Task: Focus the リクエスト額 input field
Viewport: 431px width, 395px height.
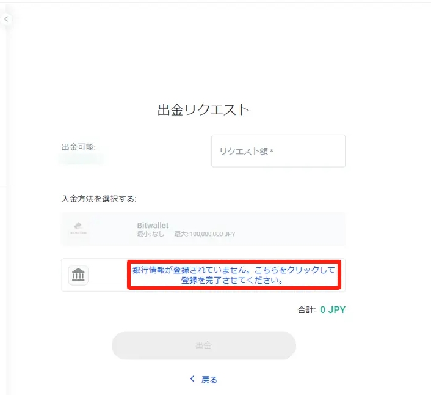Action: coord(278,151)
